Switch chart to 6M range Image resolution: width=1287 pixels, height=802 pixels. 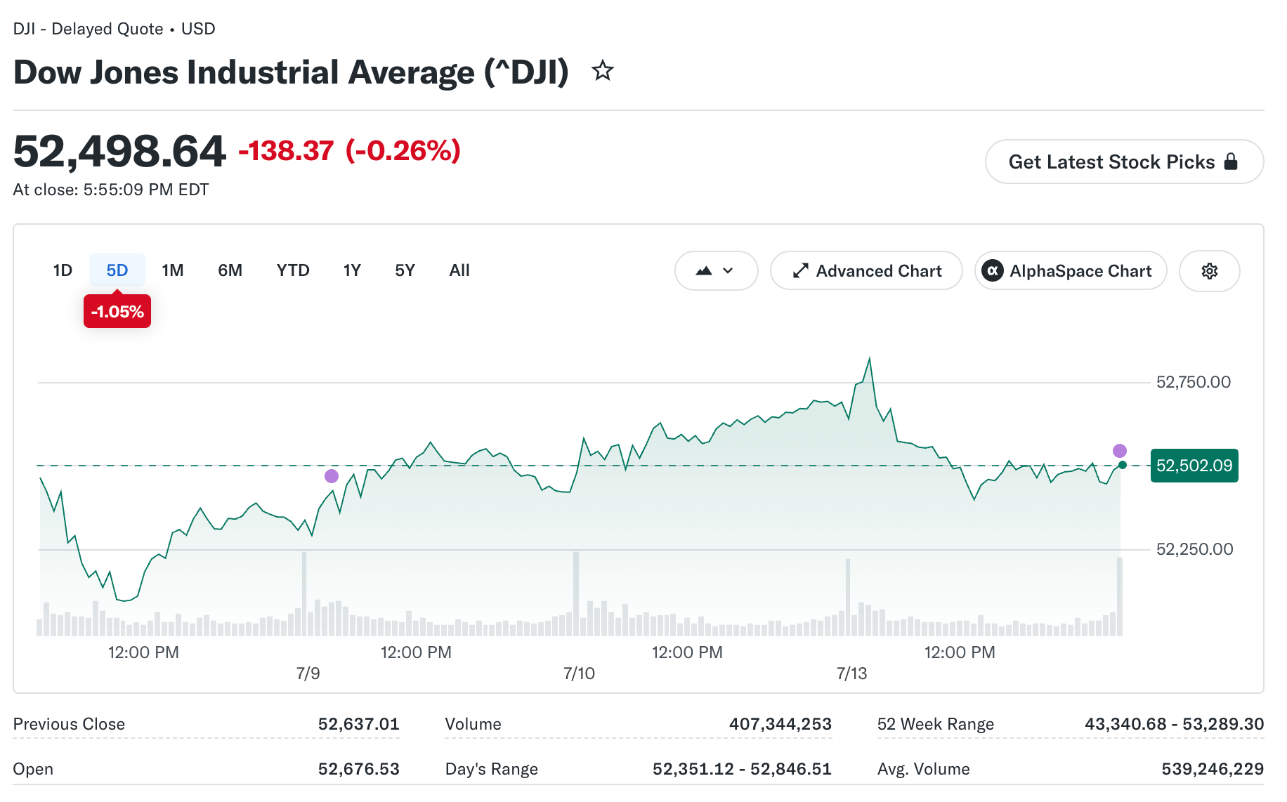point(230,270)
